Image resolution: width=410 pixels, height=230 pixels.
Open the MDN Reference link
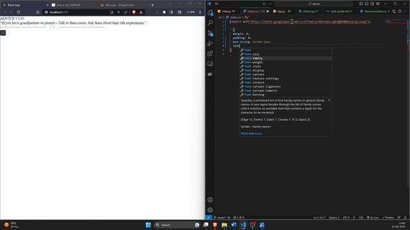pos(251,134)
